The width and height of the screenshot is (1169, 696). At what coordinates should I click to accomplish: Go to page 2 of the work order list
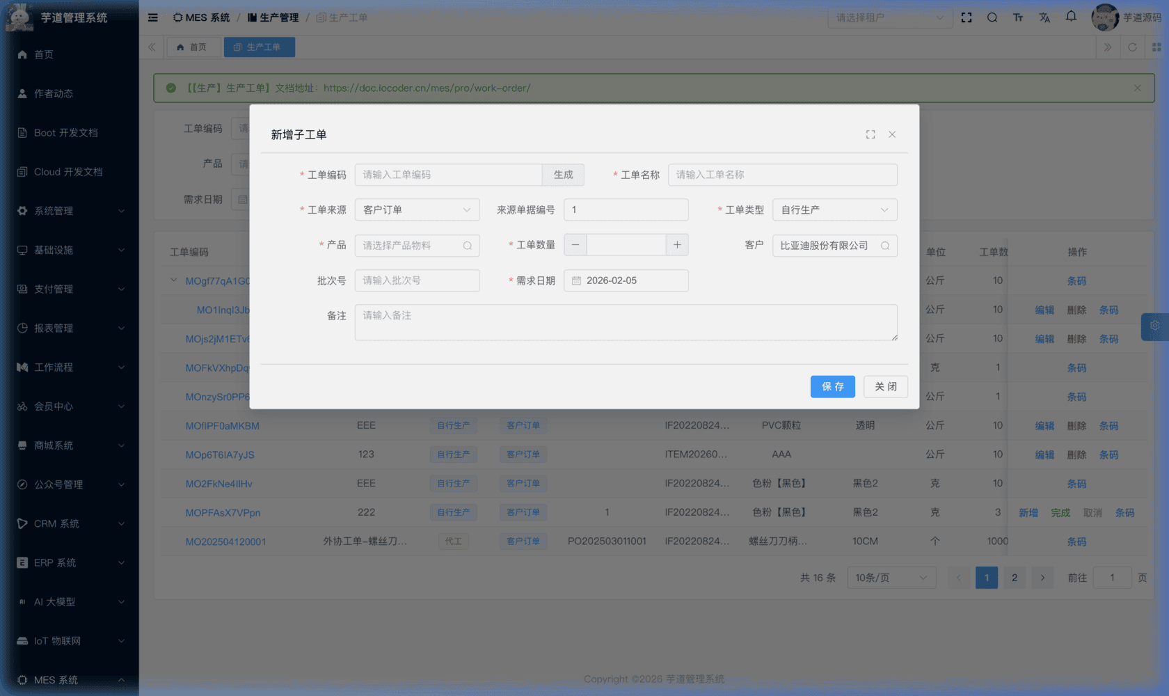point(1014,577)
